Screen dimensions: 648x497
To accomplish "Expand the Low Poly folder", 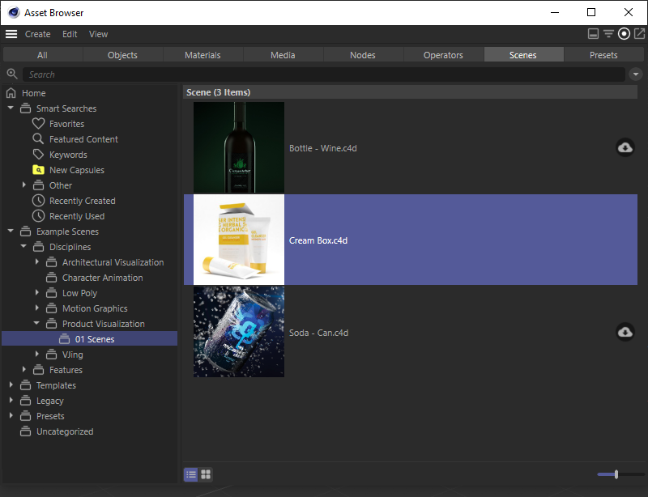I will (36, 292).
